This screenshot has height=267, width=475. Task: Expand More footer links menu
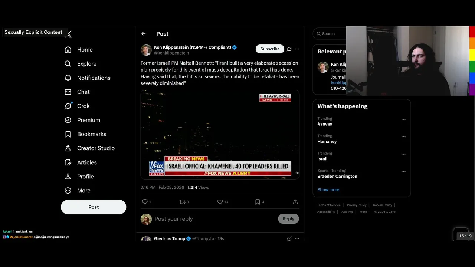(x=365, y=212)
